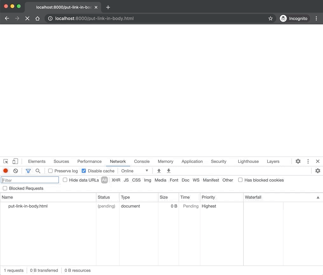
Task: Filter requests by Doc
Action: click(x=185, y=180)
